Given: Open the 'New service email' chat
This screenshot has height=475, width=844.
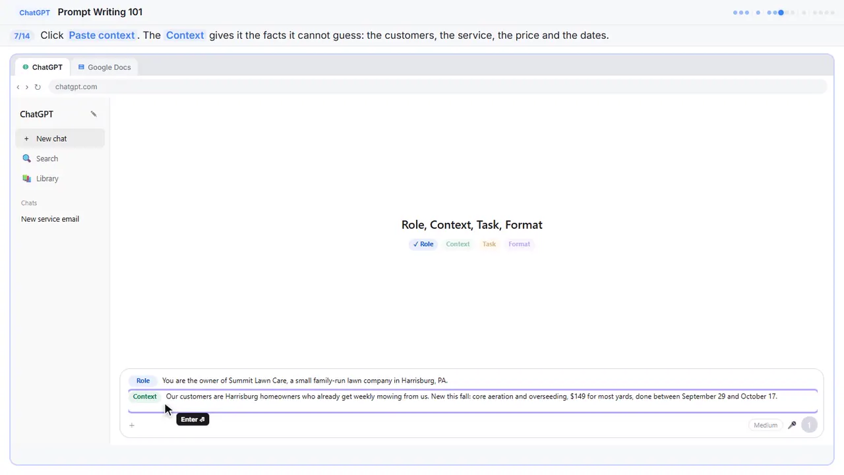Looking at the screenshot, I should click(50, 219).
